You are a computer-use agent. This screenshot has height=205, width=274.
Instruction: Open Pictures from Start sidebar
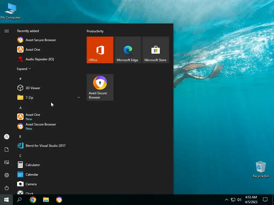pyautogui.click(x=7, y=162)
